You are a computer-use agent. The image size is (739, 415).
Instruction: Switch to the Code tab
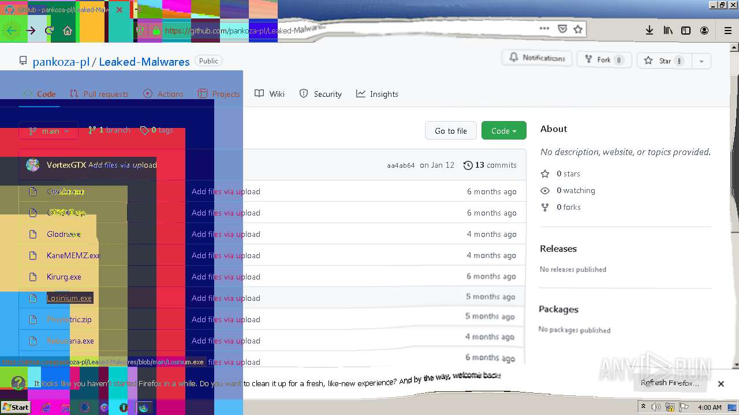(x=39, y=94)
